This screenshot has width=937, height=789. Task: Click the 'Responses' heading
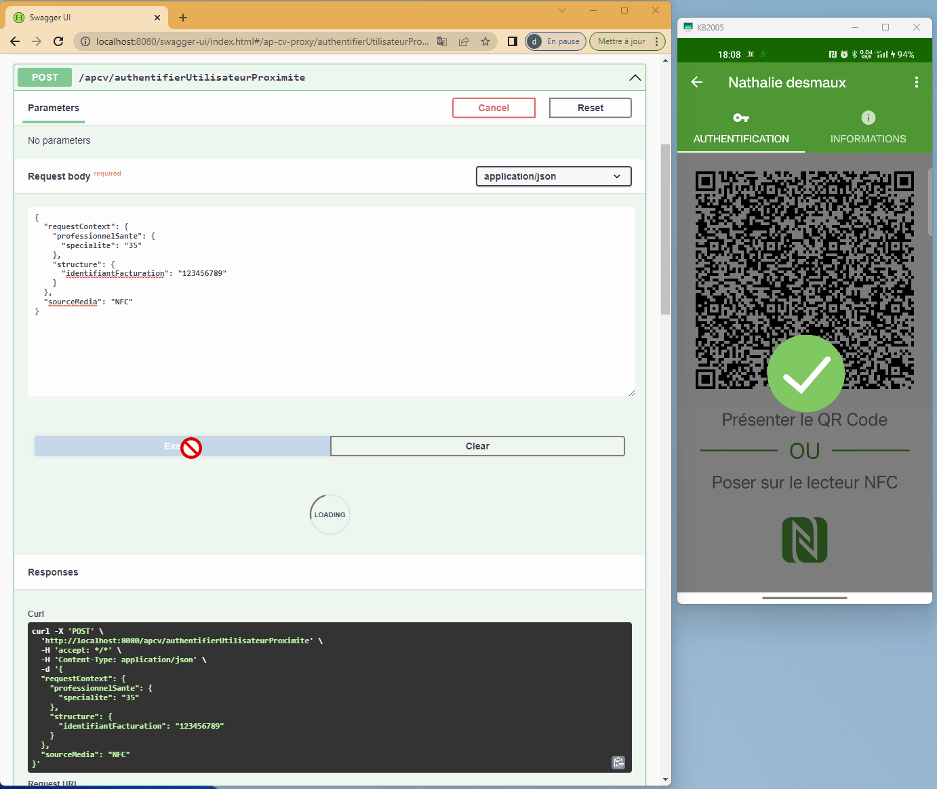click(53, 572)
